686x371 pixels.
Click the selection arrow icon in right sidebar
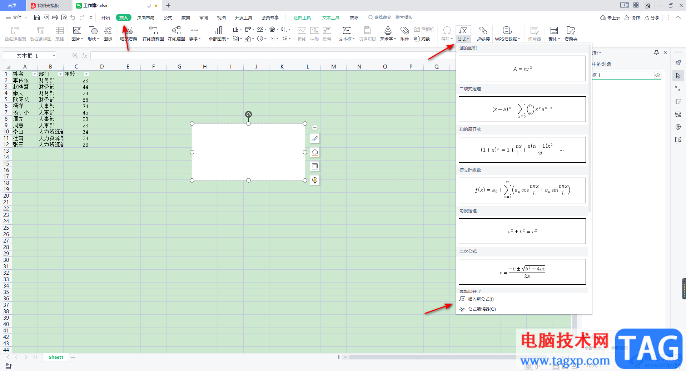pos(678,76)
